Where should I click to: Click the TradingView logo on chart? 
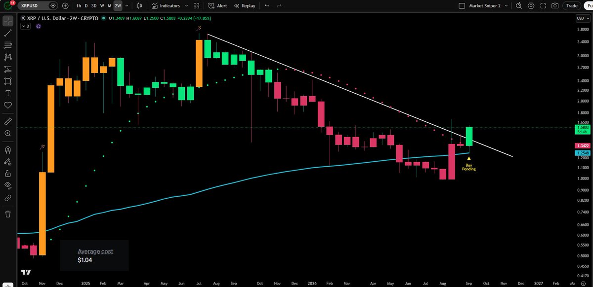tap(25, 272)
